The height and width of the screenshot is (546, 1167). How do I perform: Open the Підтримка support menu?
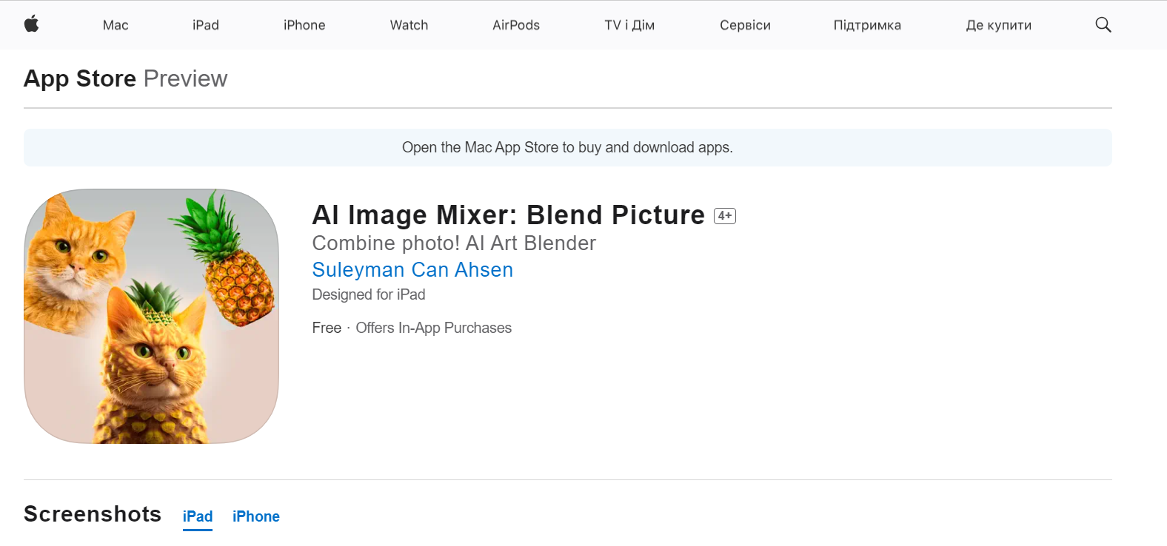[867, 25]
